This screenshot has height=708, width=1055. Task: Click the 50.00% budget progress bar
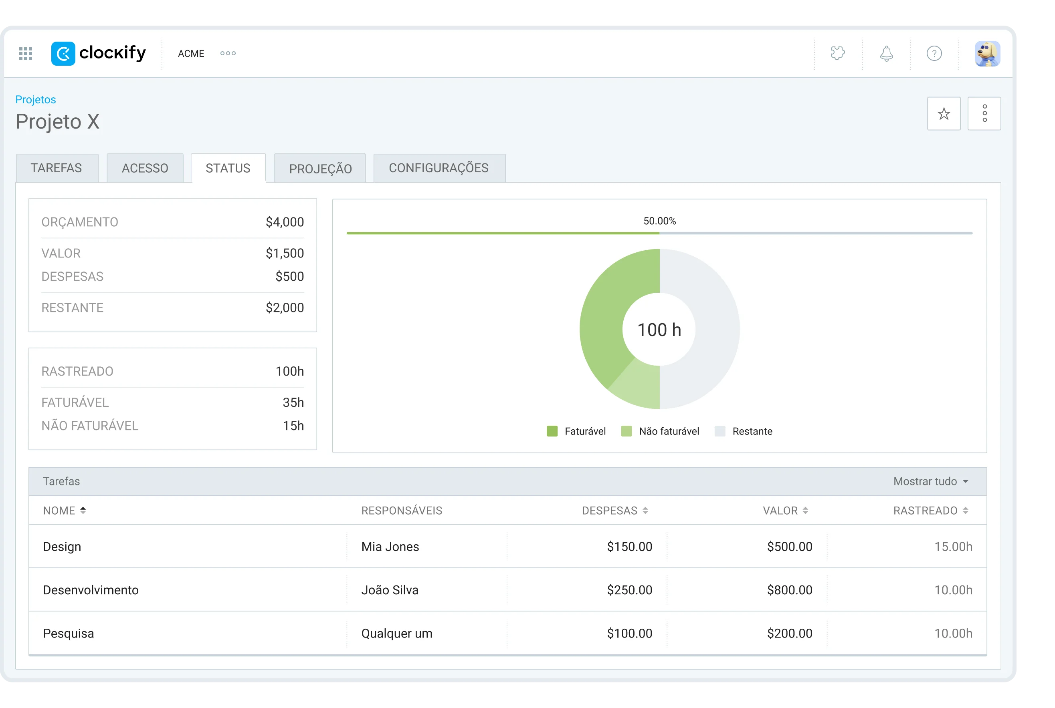tap(659, 233)
